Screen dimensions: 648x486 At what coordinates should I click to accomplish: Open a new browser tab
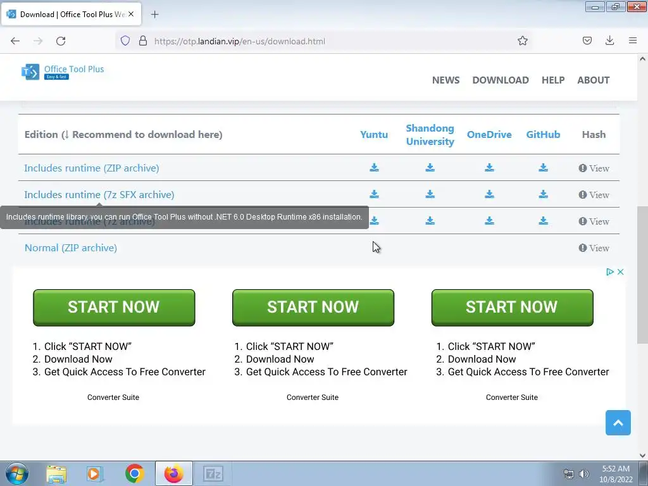[x=154, y=15]
